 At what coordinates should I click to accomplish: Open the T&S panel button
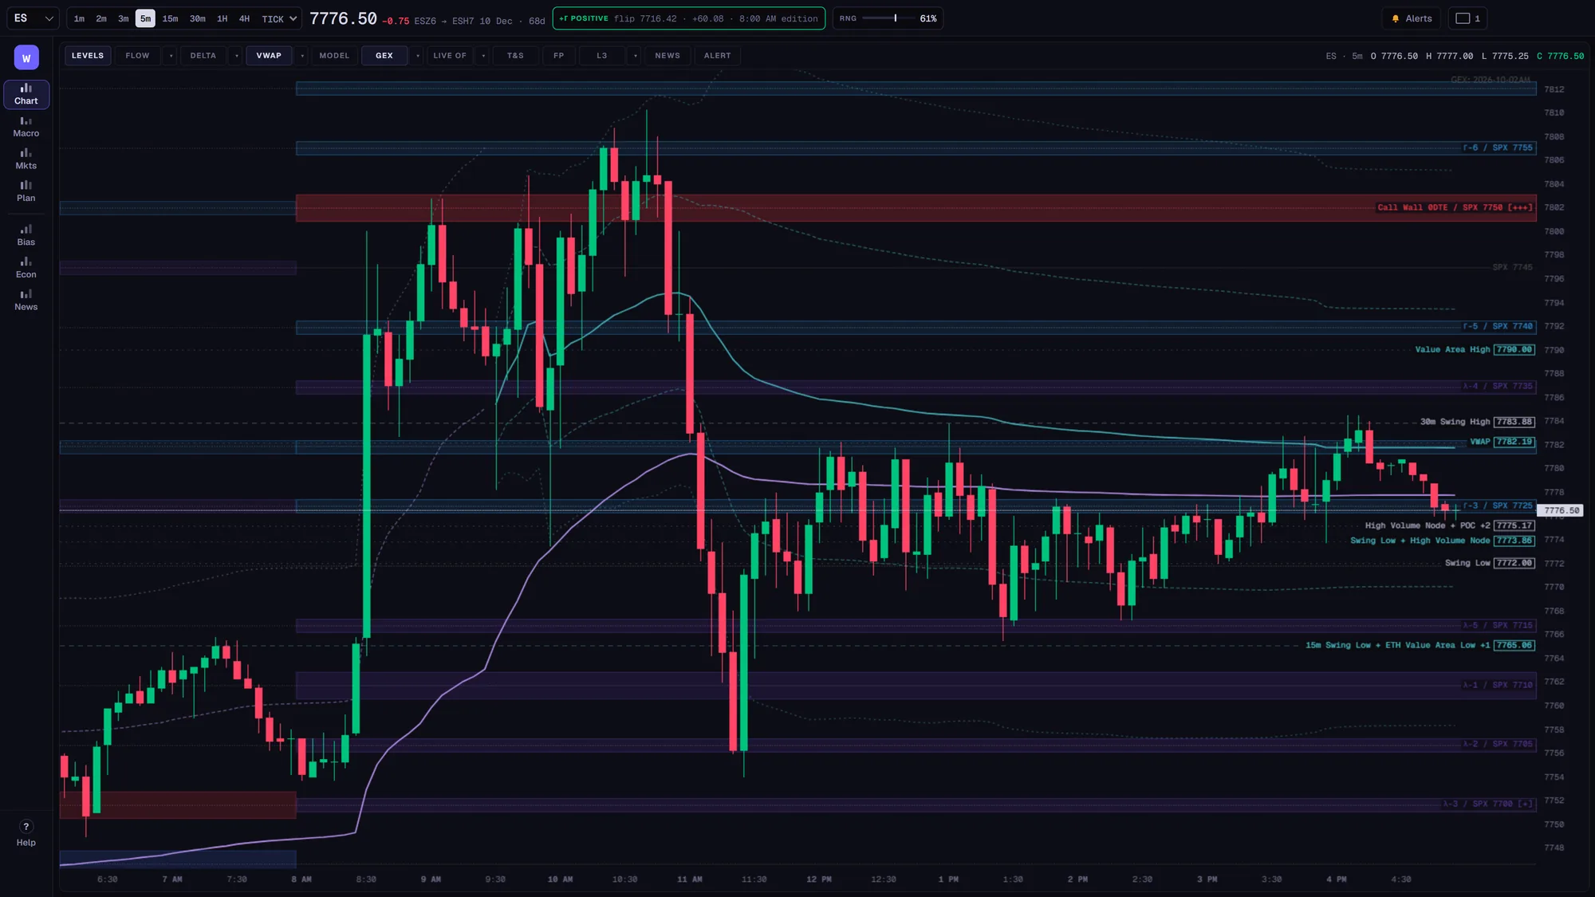coord(515,56)
